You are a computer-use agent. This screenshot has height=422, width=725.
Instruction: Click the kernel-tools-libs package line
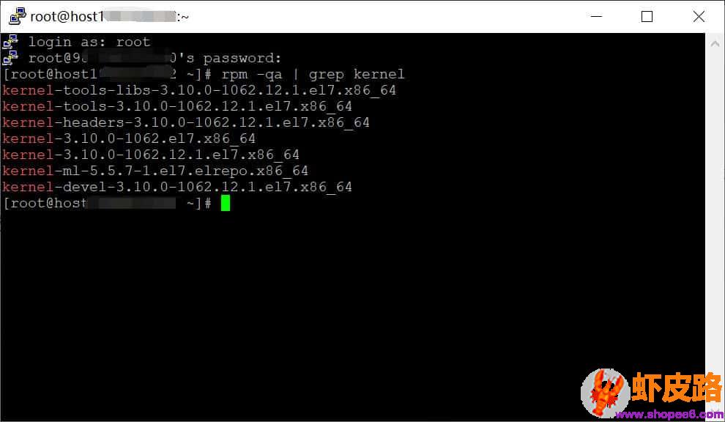[x=199, y=90]
